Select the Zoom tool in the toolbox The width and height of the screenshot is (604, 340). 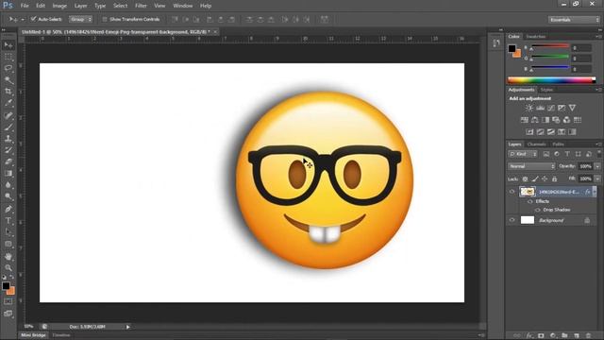click(x=8, y=267)
